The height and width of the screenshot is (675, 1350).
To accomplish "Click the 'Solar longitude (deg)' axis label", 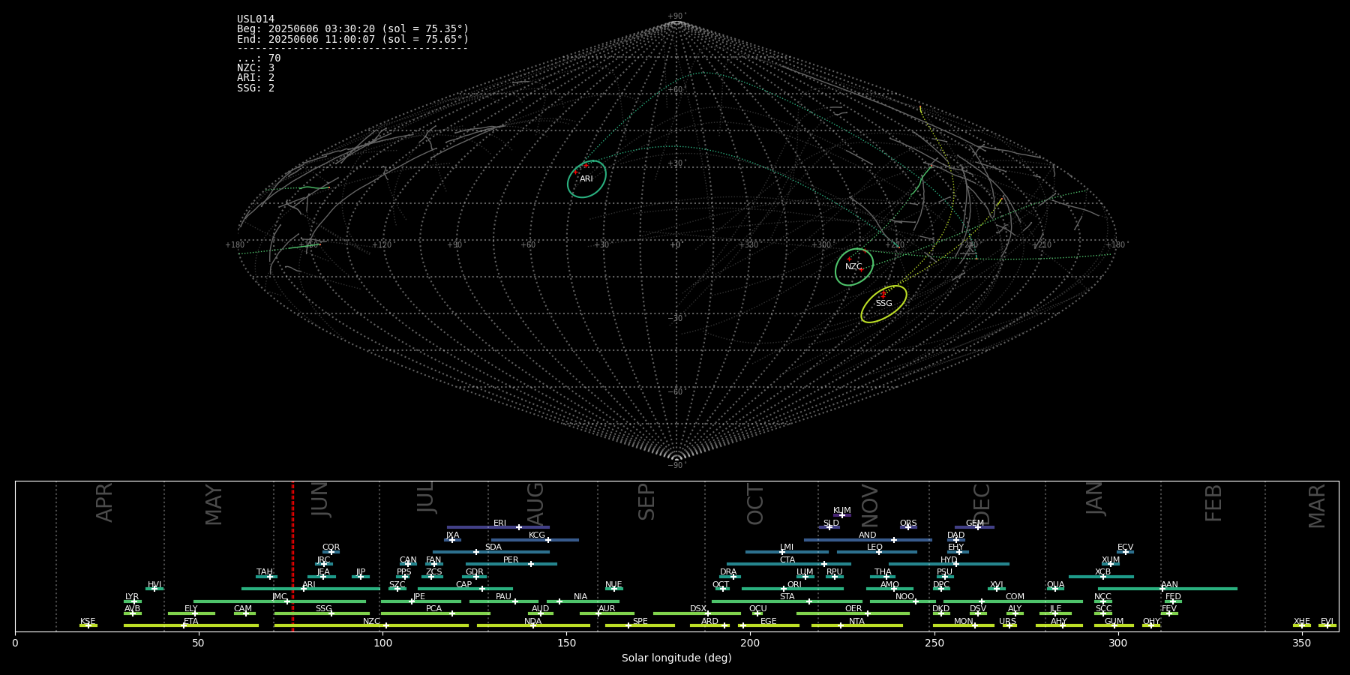I will coord(676,658).
